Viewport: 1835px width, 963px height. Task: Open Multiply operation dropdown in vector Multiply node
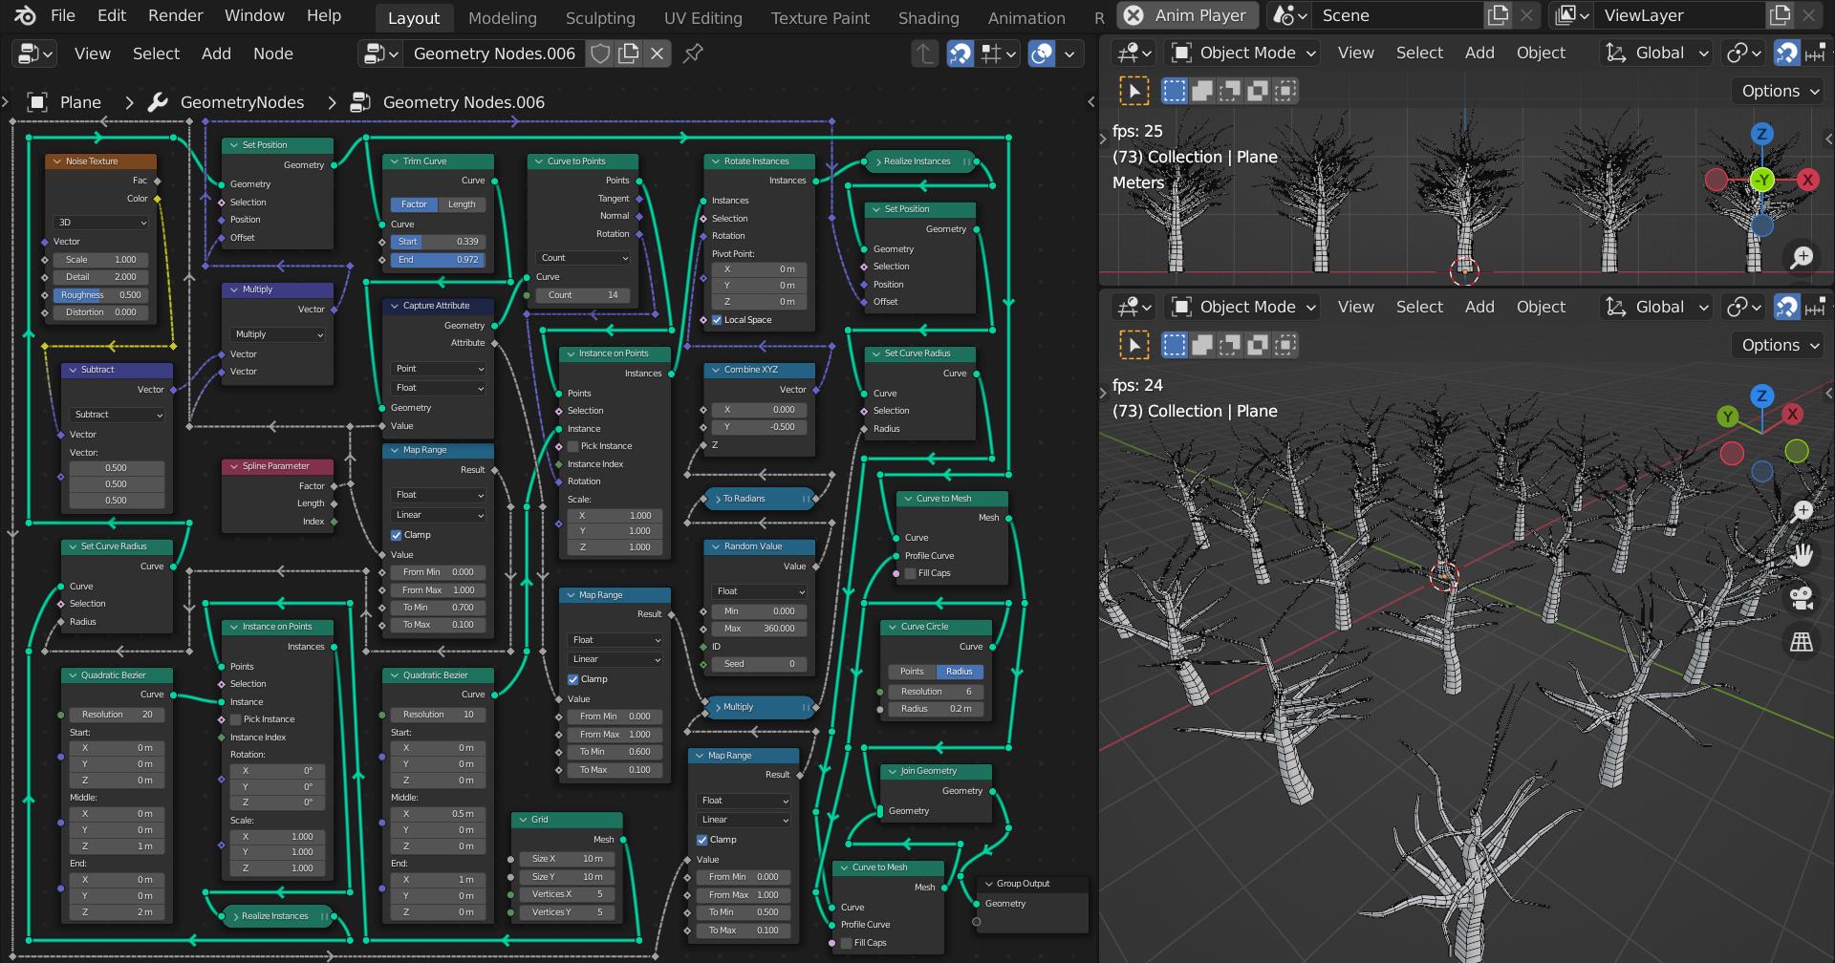click(x=278, y=334)
